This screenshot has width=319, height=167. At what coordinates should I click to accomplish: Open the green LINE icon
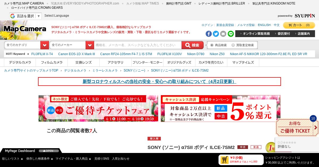(x=231, y=34)
